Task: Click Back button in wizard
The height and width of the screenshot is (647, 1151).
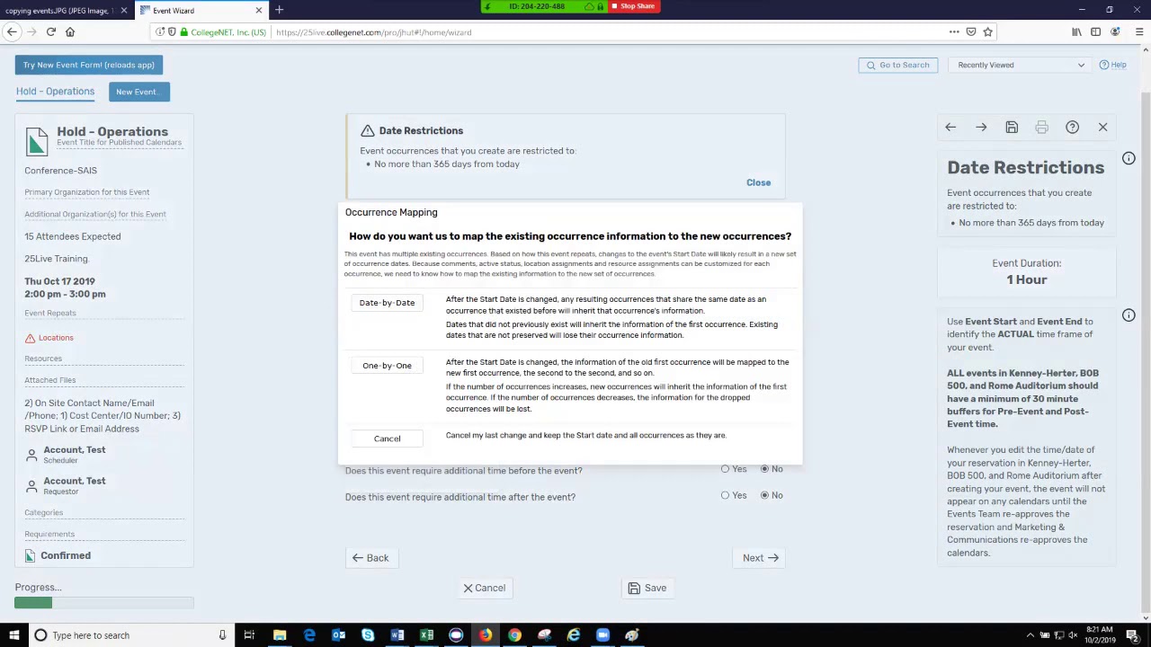Action: coord(370,558)
